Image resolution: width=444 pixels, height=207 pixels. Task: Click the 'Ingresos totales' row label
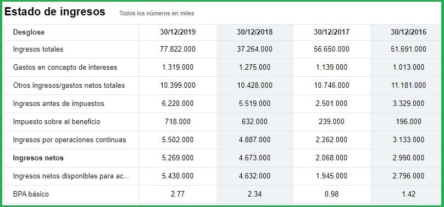click(38, 49)
